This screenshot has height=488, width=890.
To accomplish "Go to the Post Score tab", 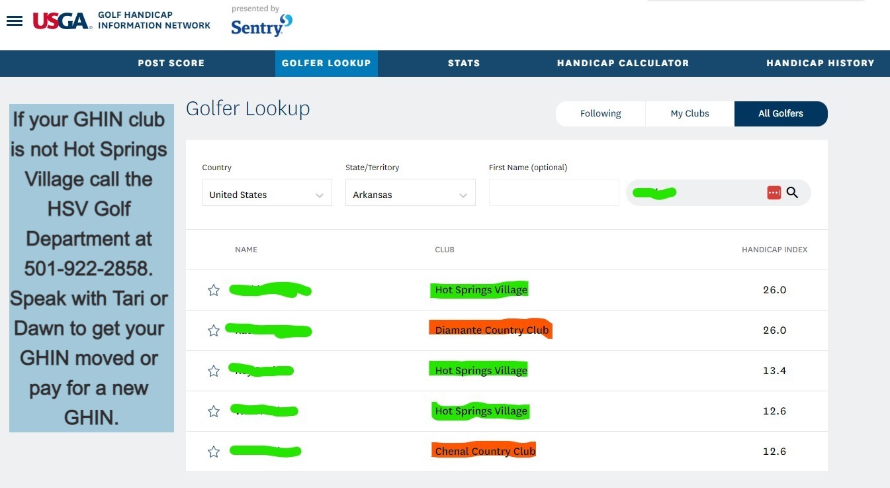I will [171, 63].
